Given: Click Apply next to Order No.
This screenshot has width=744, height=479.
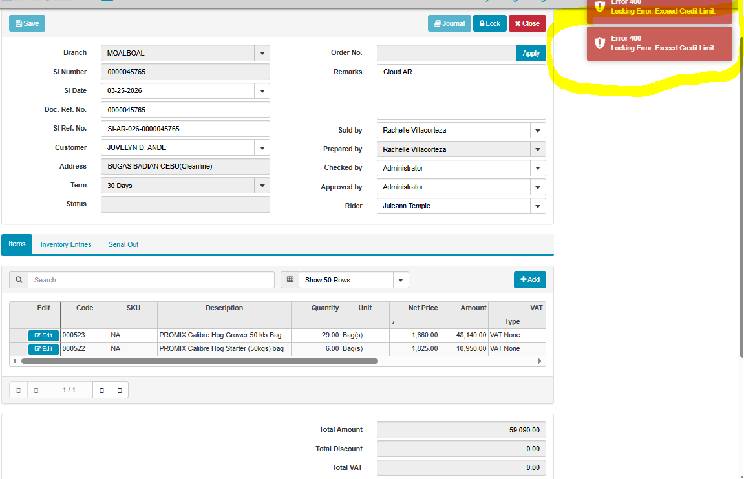Looking at the screenshot, I should click(531, 53).
